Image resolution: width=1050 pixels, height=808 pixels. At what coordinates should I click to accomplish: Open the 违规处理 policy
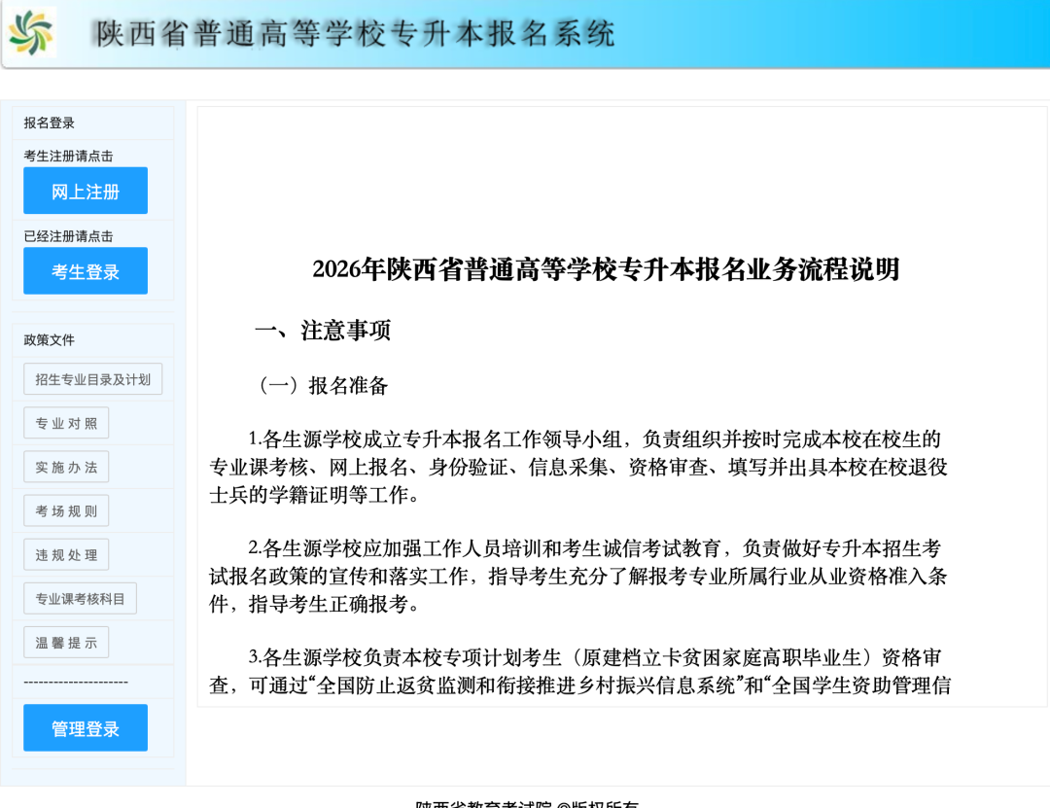[x=66, y=554]
